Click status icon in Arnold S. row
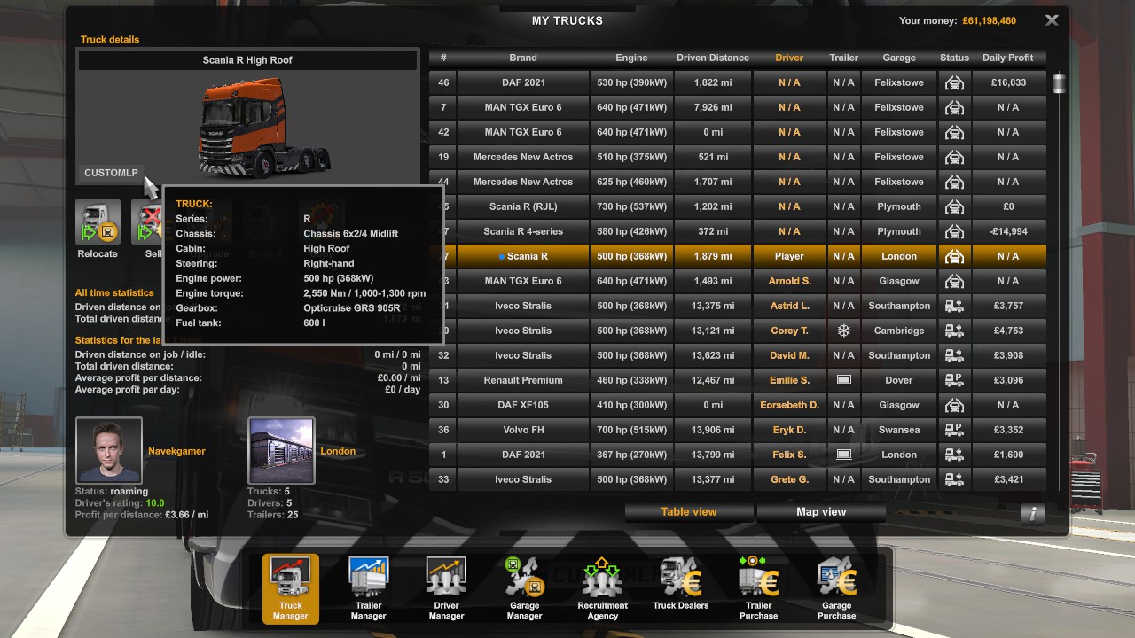1135x638 pixels. click(x=954, y=281)
